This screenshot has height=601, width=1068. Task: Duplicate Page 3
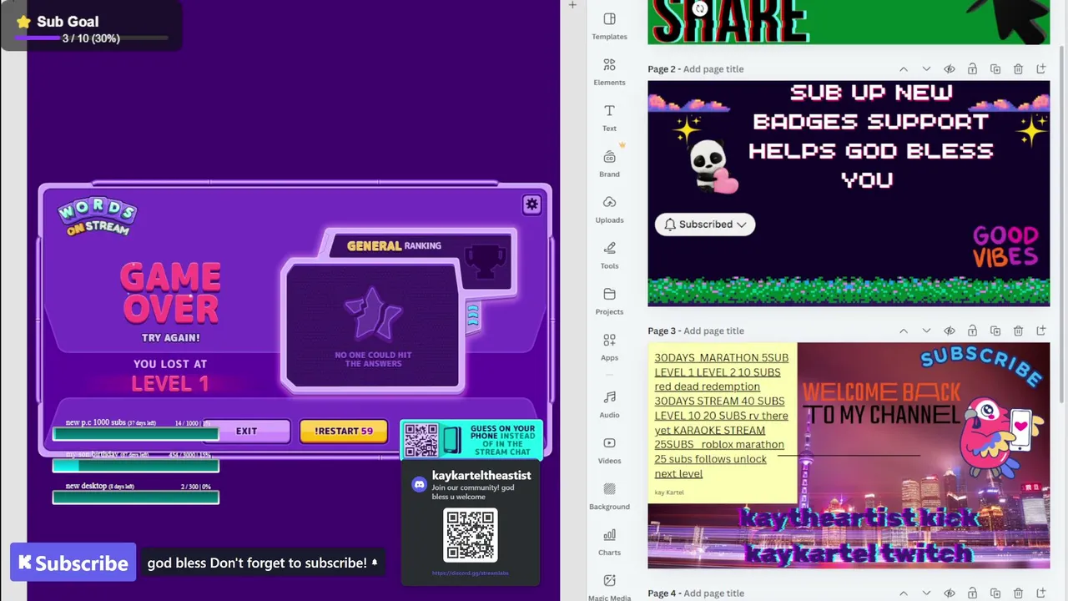coord(995,331)
